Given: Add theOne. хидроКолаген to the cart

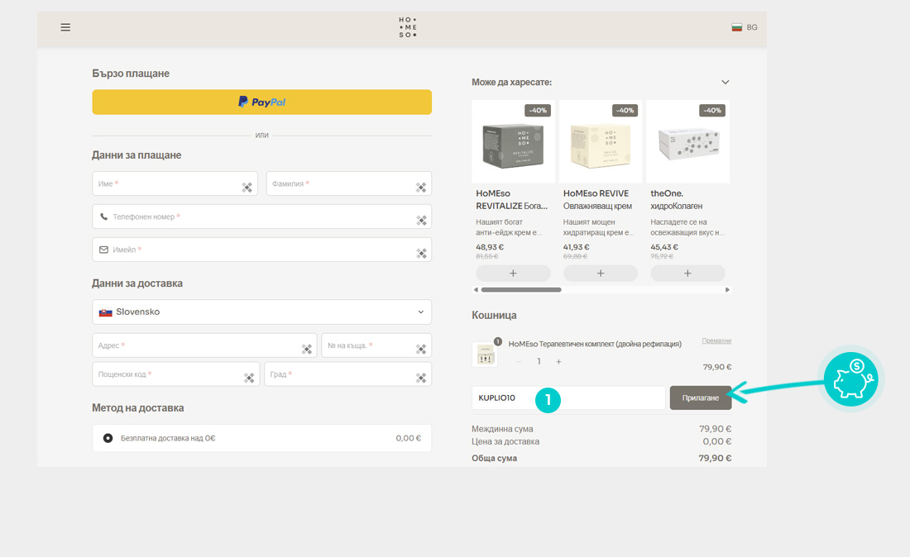Looking at the screenshot, I should 687,273.
